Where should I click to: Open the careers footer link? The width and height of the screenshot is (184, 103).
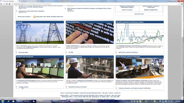pyautogui.click(x=111, y=93)
